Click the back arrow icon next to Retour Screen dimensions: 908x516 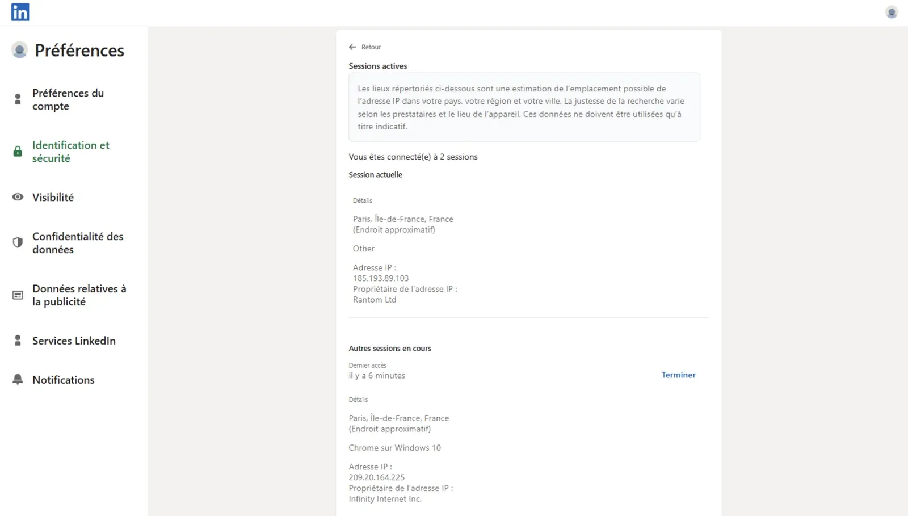tap(352, 47)
